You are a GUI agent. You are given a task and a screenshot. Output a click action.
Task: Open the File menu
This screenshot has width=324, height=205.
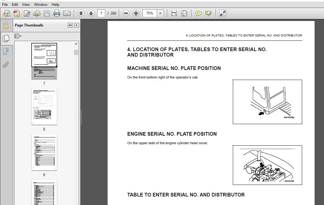coord(5,4)
